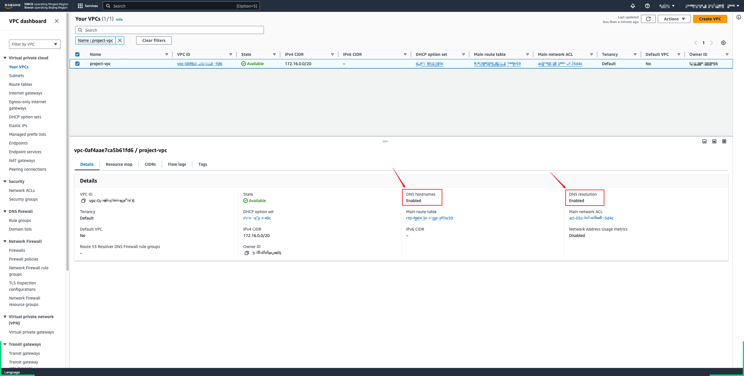Copy the VPC ID with copy icon
This screenshot has width=744, height=376.
click(x=84, y=201)
